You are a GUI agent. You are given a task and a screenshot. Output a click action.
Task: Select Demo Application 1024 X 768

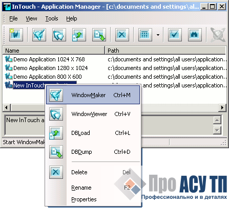[x=49, y=59]
